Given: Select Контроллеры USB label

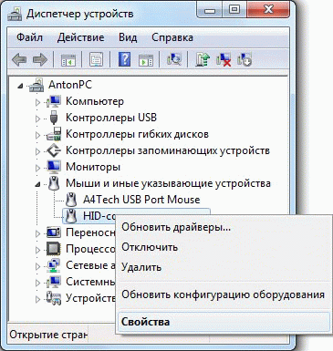Looking at the screenshot, I should coord(111,118).
